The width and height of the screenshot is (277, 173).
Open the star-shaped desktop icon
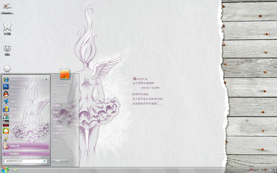pos(7,68)
